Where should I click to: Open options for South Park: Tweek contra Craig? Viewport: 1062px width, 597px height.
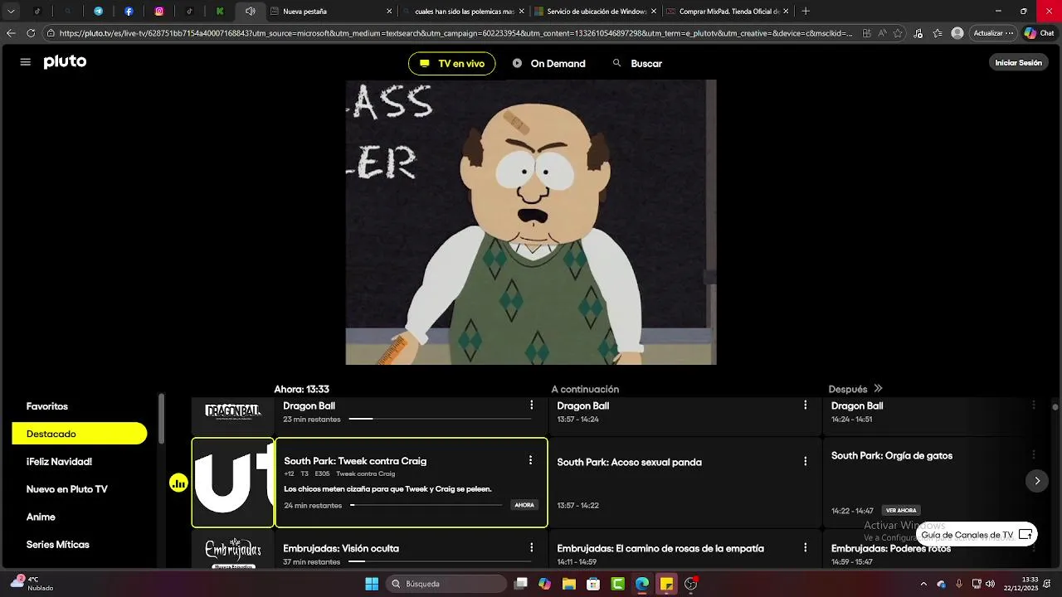pos(530,460)
